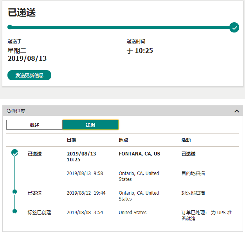
Task: Click the 起运地扫描 activity entry
Action: [x=193, y=193]
